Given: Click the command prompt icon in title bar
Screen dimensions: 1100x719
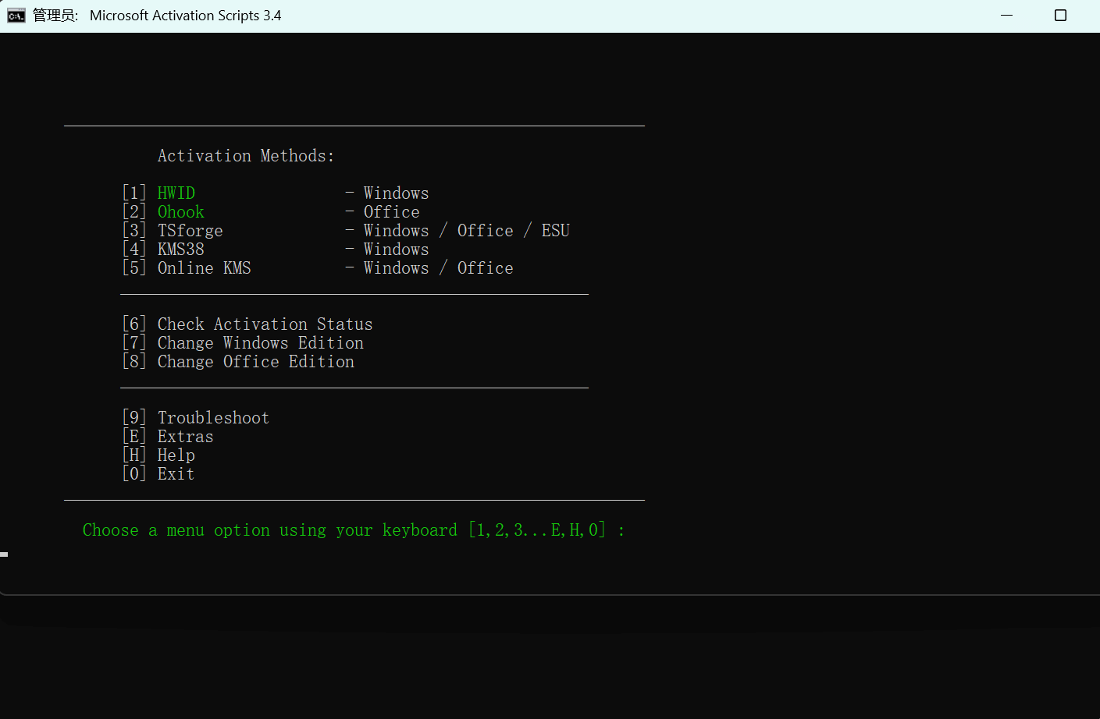Looking at the screenshot, I should click(16, 16).
